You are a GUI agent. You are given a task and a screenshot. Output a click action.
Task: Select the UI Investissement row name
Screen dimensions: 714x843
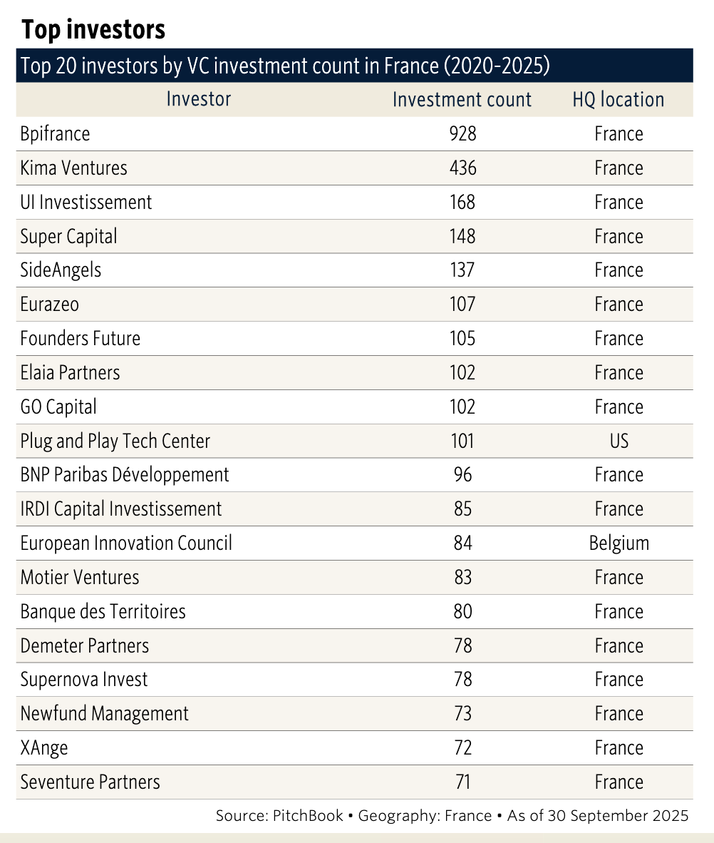[x=86, y=203]
